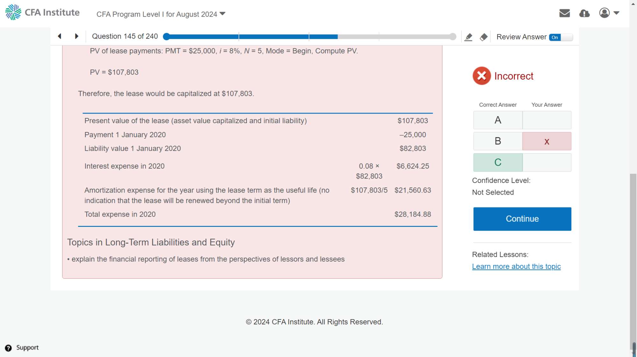Click the Your Answer B cell marked X
637x357 pixels.
point(547,141)
